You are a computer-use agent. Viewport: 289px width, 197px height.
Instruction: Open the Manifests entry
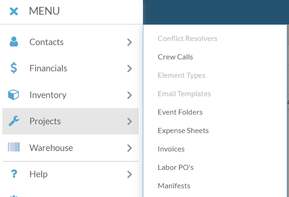click(174, 186)
